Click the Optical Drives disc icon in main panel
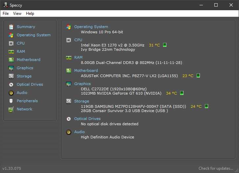The width and height of the screenshot is (239, 173). (69, 119)
